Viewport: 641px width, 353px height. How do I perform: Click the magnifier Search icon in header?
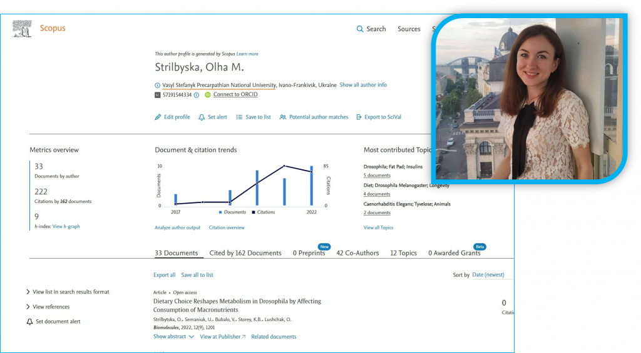(360, 29)
